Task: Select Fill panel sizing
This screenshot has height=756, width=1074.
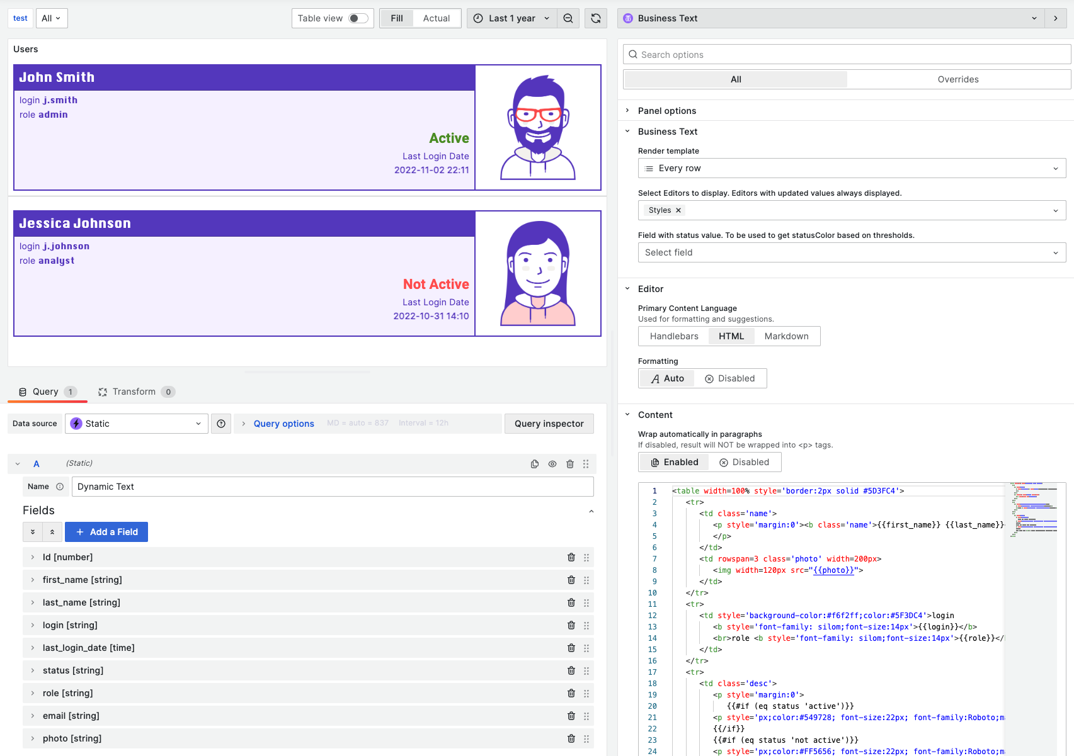Action: [x=397, y=18]
